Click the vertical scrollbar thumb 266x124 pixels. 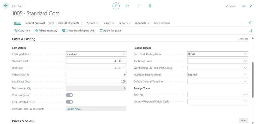pos(252,80)
